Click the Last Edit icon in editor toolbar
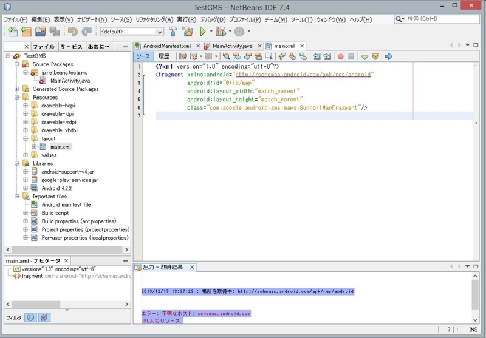 [183, 56]
